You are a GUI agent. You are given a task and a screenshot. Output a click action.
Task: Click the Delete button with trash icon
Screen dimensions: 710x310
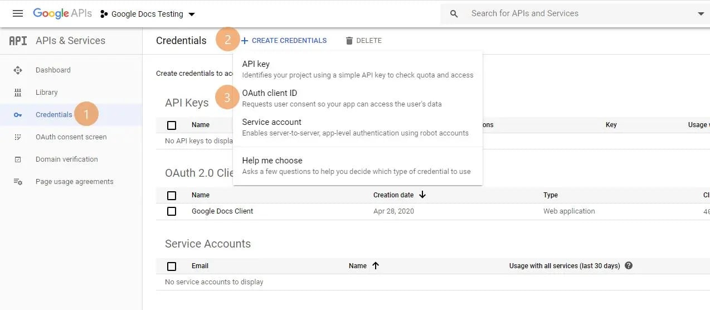pyautogui.click(x=363, y=41)
